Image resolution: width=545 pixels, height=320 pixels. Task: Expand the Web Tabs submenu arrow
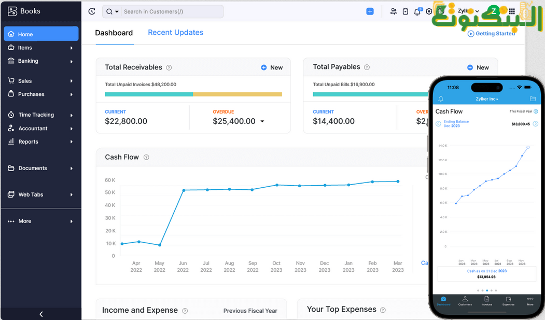click(71, 195)
